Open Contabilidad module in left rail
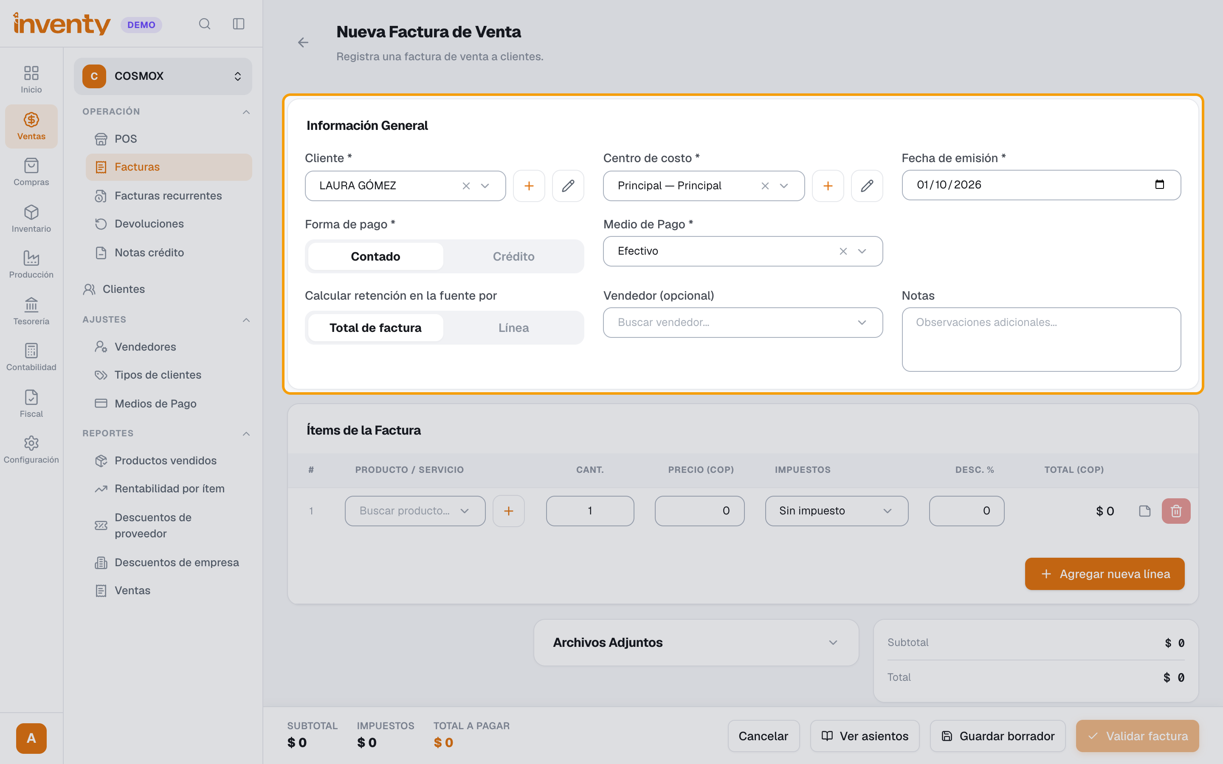This screenshot has width=1223, height=764. click(x=31, y=357)
